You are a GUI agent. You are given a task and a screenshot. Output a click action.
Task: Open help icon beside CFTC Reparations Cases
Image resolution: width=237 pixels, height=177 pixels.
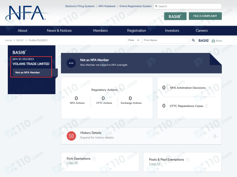point(206,106)
